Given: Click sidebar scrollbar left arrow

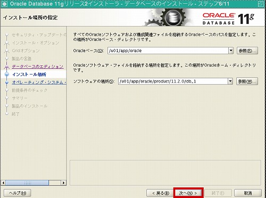Looking at the screenshot, I should pos(3,183).
